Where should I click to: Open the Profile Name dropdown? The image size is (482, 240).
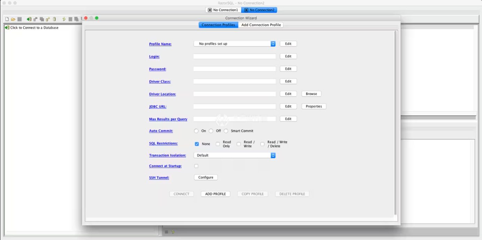point(235,44)
